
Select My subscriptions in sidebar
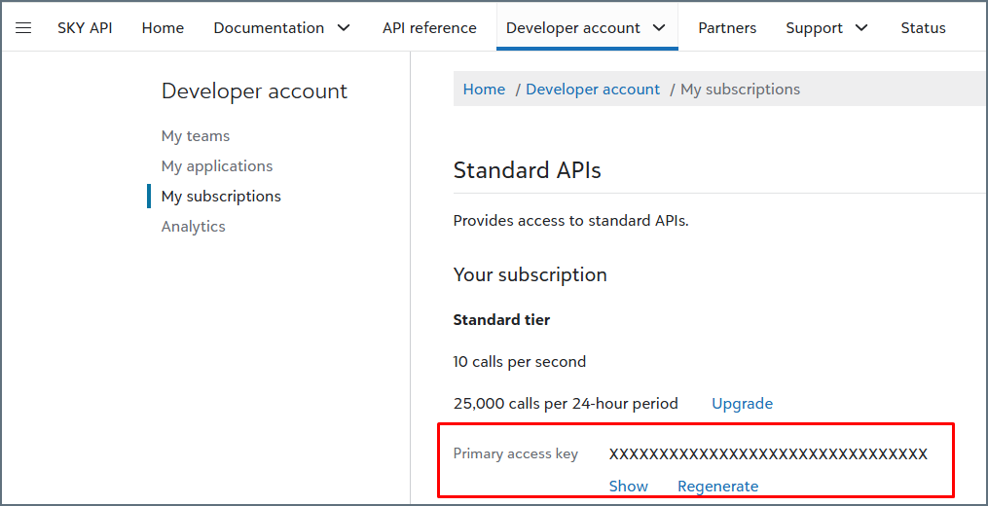point(221,197)
